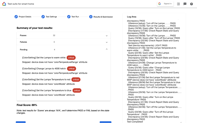Click the sign-out arrow icon in header
The height and width of the screenshot is (123, 197).
pos(178,4)
